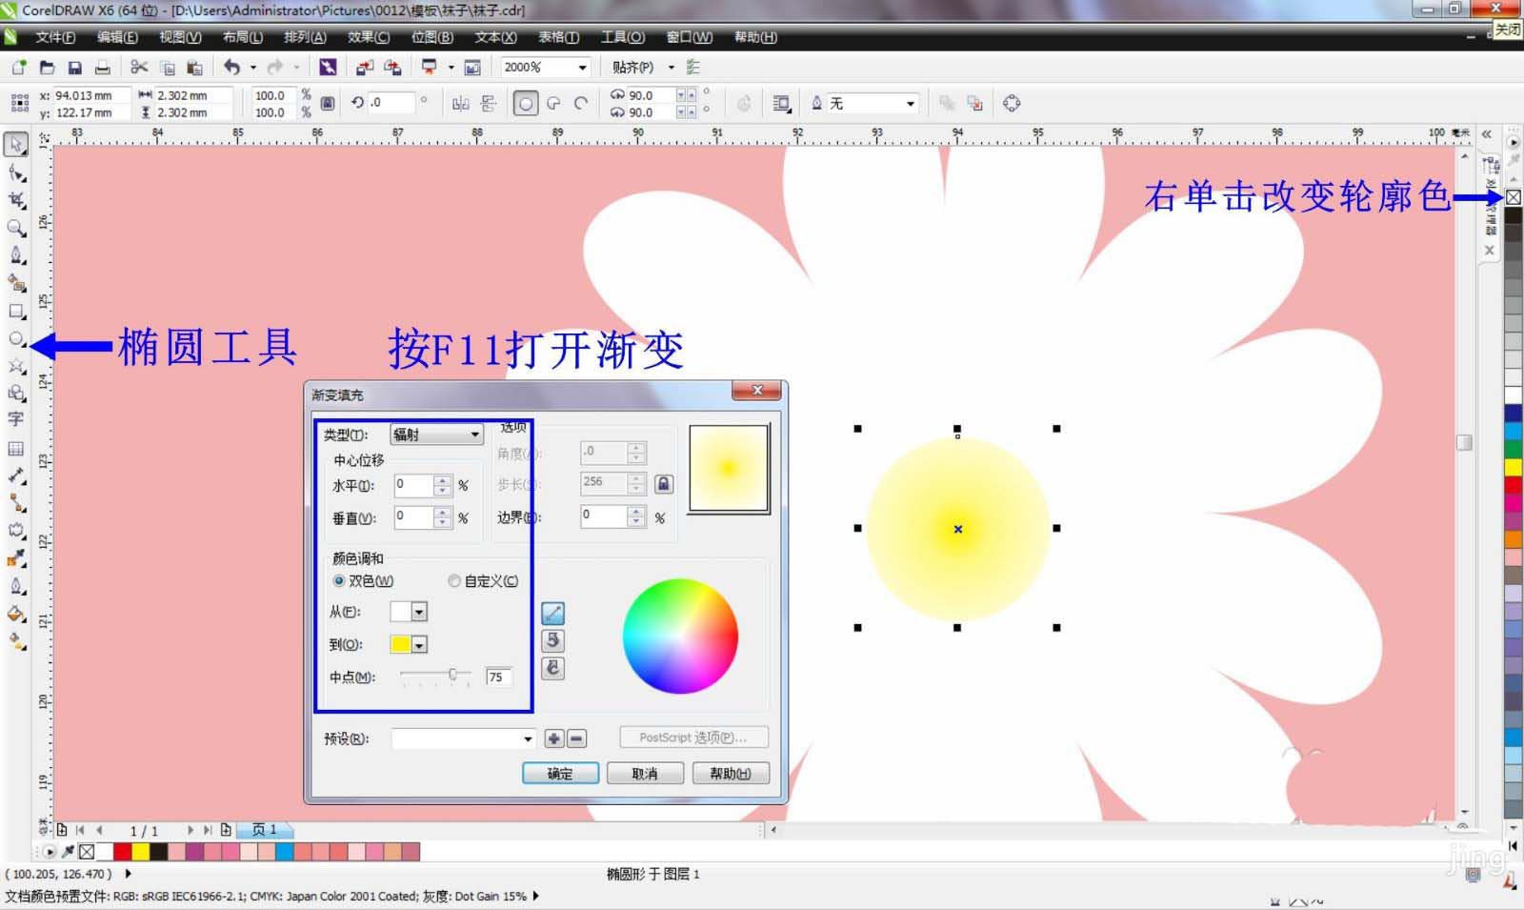Select the Crop tool
Viewport: 1524px width, 910px height.
tap(15, 201)
